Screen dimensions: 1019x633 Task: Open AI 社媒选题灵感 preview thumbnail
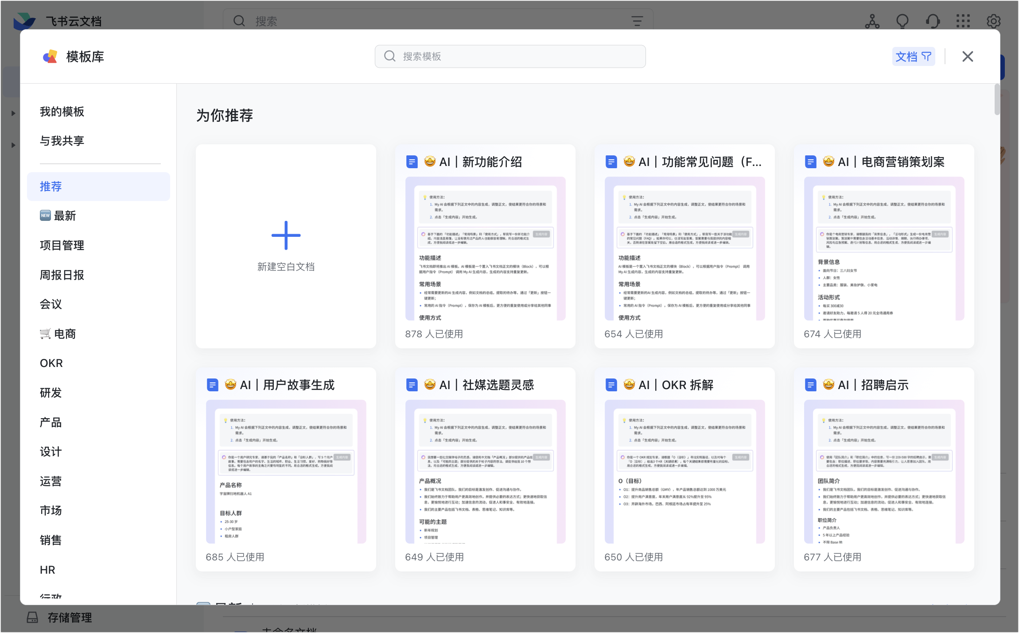coord(485,471)
